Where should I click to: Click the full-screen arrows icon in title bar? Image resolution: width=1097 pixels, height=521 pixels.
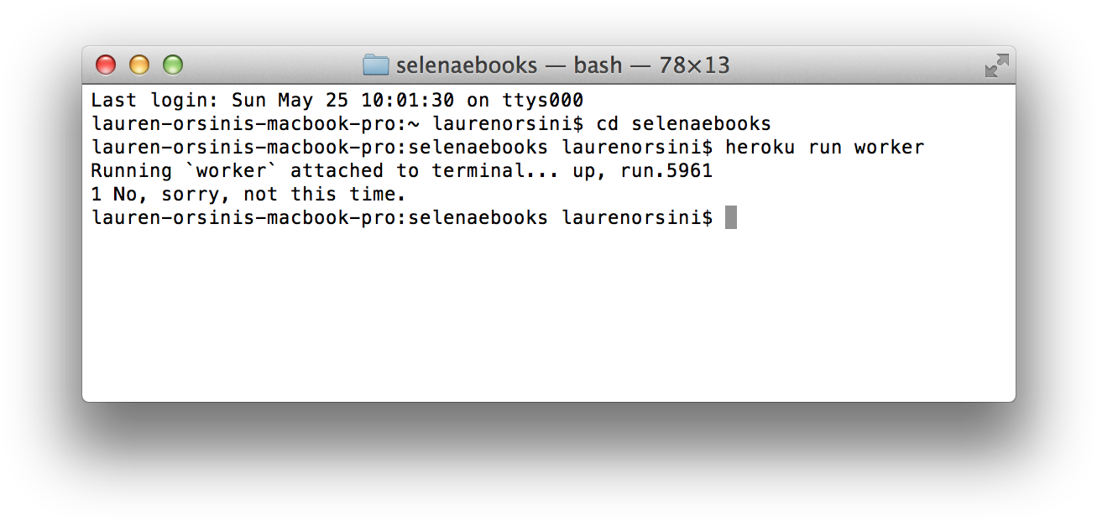996,65
